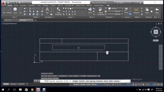Click the Measure tool icon
164x92 pixels.
pos(136,10)
